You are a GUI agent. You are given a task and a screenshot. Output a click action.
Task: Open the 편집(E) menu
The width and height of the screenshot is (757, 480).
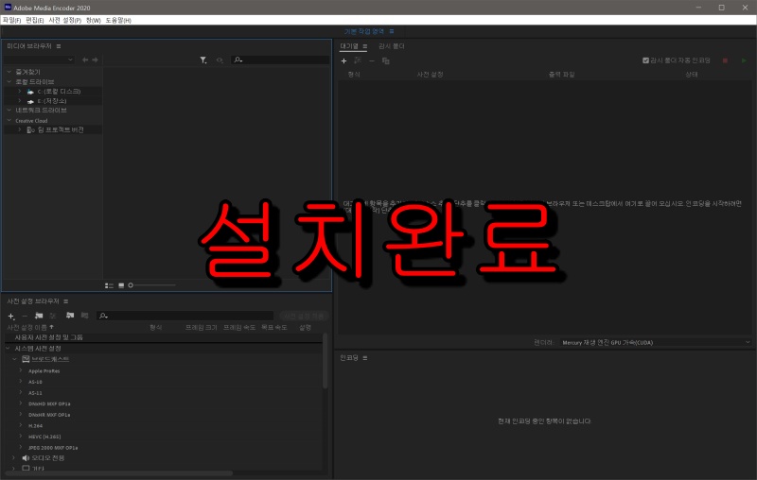[35, 20]
